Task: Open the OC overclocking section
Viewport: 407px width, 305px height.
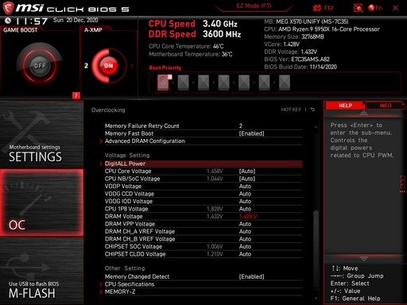Action: (x=41, y=203)
